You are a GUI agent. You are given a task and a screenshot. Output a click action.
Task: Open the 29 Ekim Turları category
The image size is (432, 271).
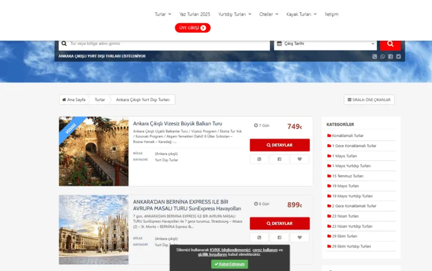coord(345,236)
